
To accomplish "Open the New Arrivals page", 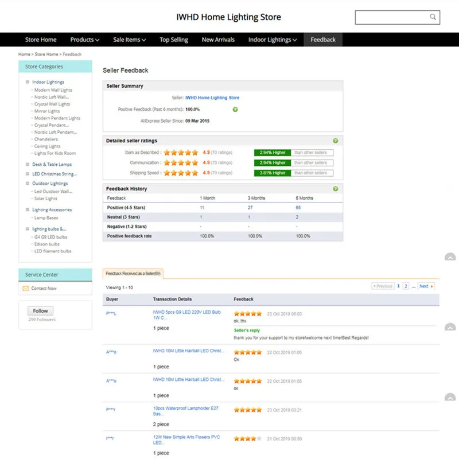I will point(218,40).
